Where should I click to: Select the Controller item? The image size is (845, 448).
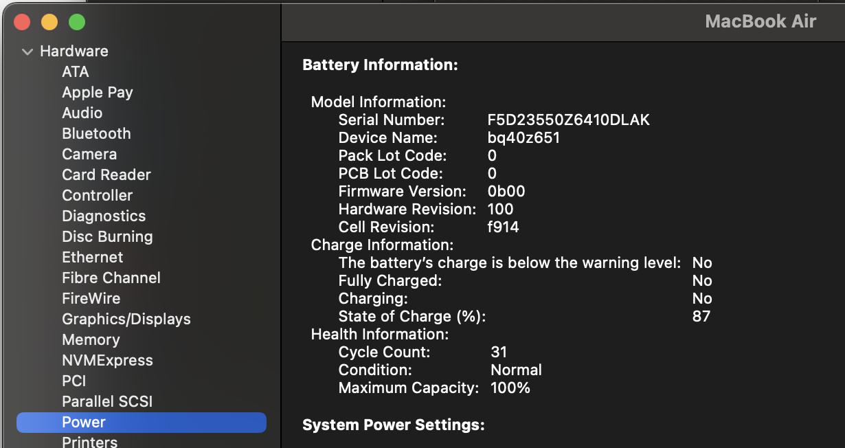pos(98,195)
